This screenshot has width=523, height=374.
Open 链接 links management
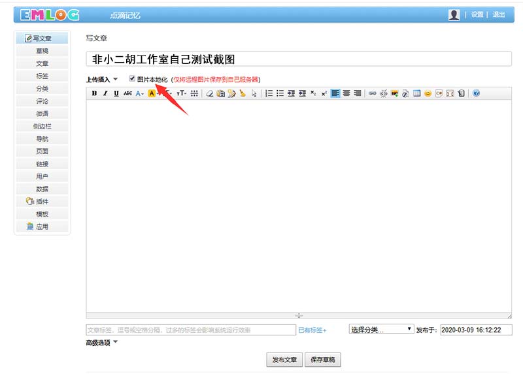pyautogui.click(x=42, y=164)
